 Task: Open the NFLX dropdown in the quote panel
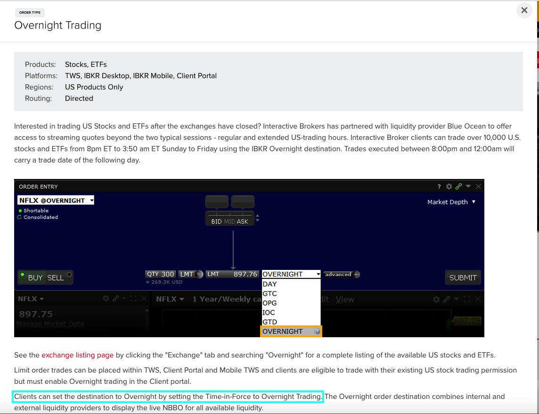click(31, 299)
